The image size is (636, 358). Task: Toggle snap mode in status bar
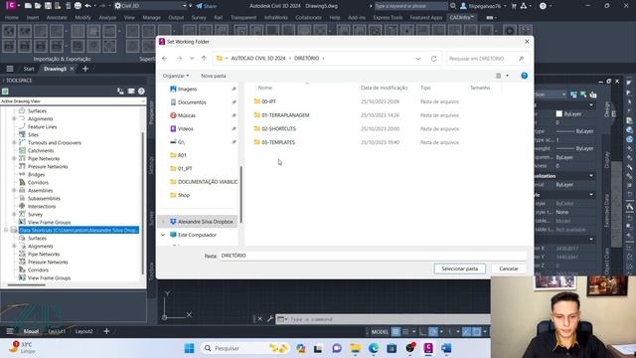(405, 331)
